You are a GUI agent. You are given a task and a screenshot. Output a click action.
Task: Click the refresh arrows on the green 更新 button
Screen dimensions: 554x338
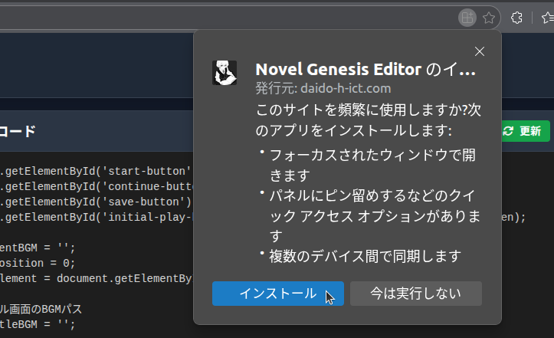pos(508,131)
